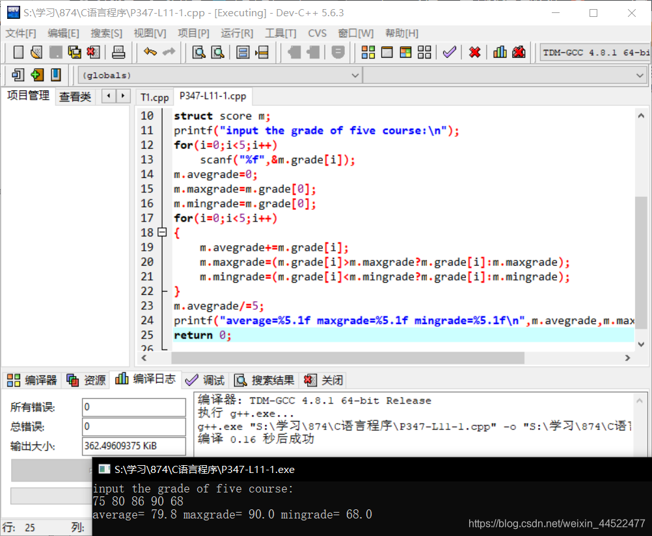Image resolution: width=652 pixels, height=536 pixels.
Task: Click the New file toolbar icon
Action: (x=18, y=53)
